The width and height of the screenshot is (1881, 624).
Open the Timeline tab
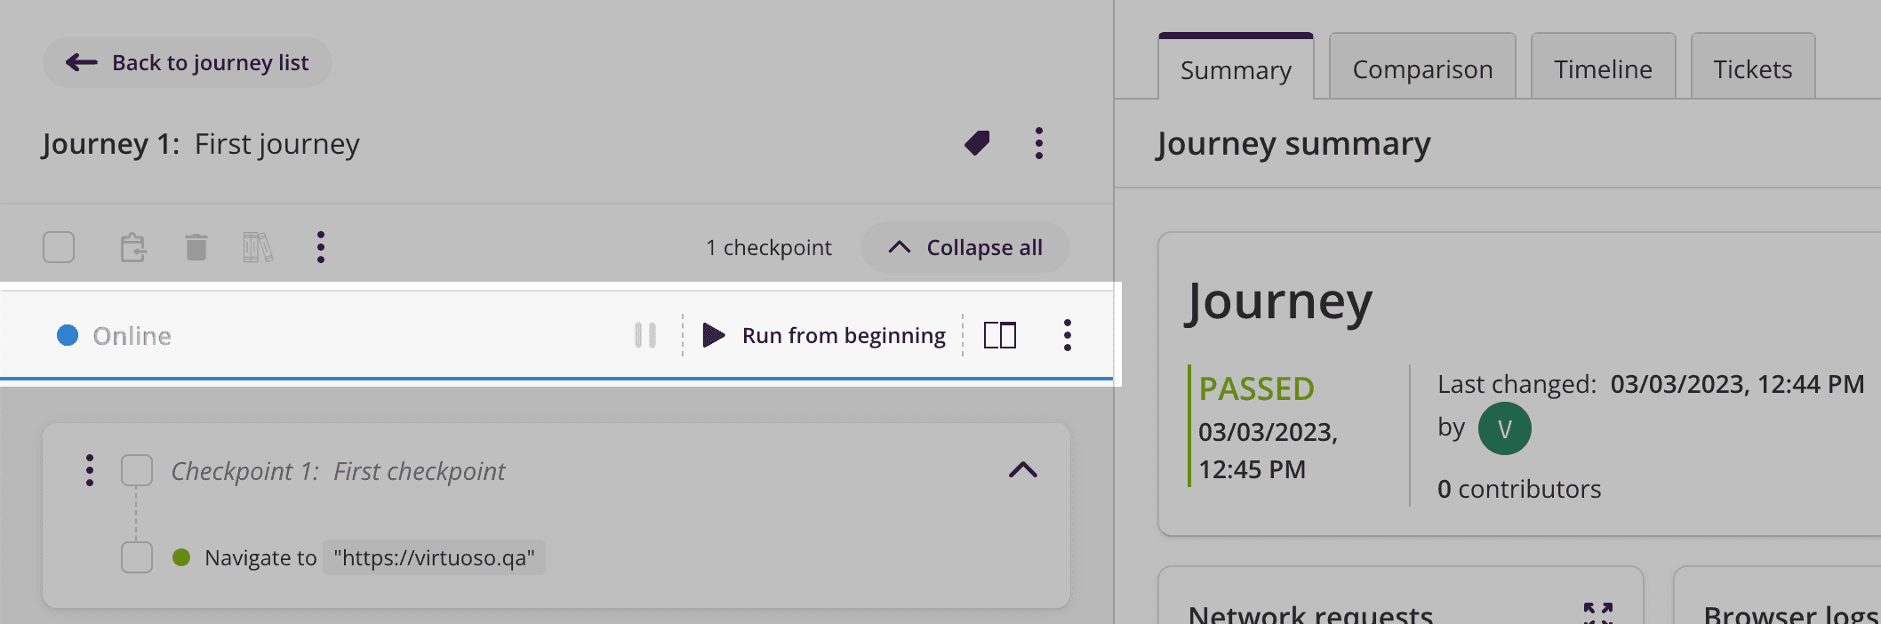pyautogui.click(x=1602, y=68)
